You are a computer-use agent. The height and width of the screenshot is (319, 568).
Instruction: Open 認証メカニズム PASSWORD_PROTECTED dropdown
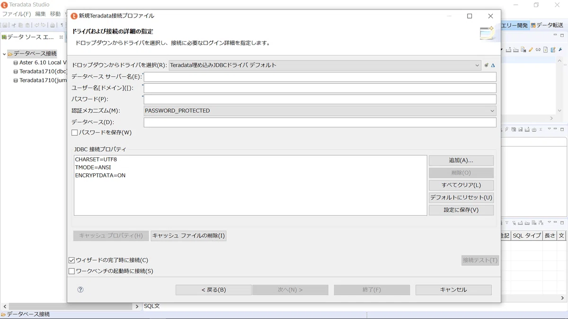coord(320,111)
